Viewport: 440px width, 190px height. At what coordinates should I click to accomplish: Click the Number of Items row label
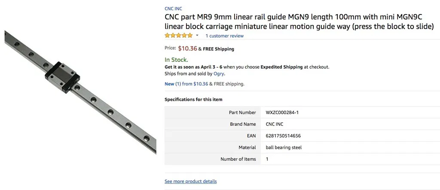(238, 159)
